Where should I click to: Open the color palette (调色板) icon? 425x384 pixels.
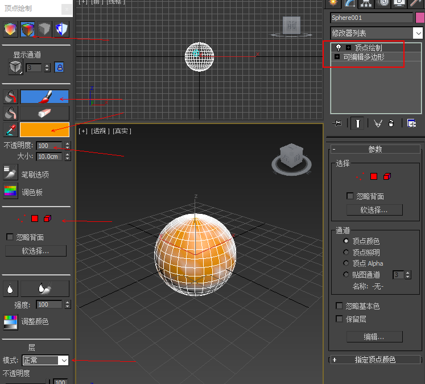[11, 191]
